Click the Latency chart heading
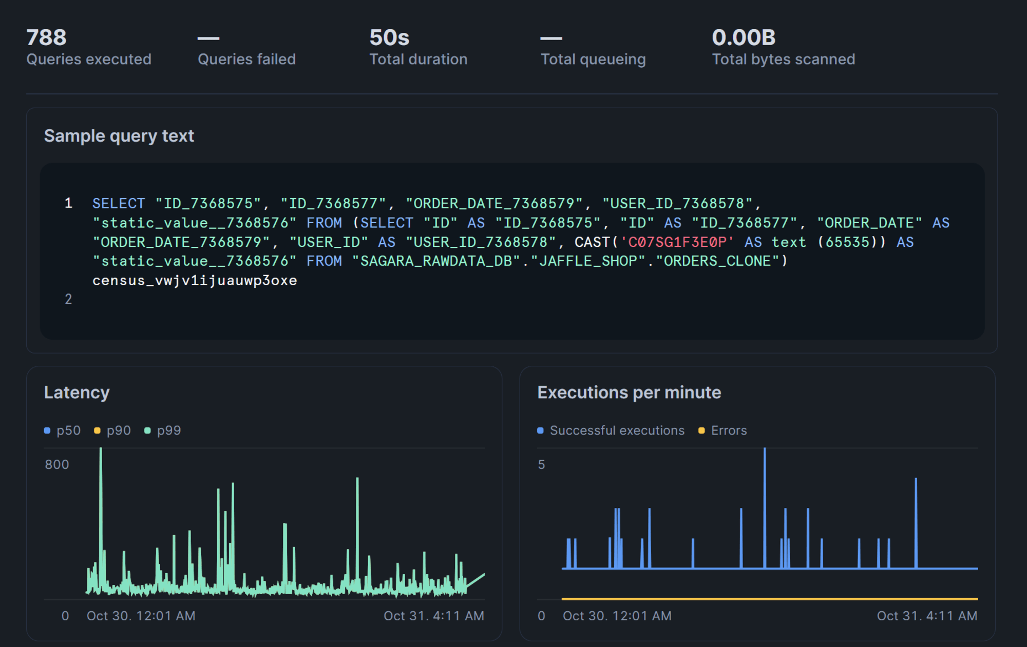This screenshot has width=1027, height=647. point(77,393)
